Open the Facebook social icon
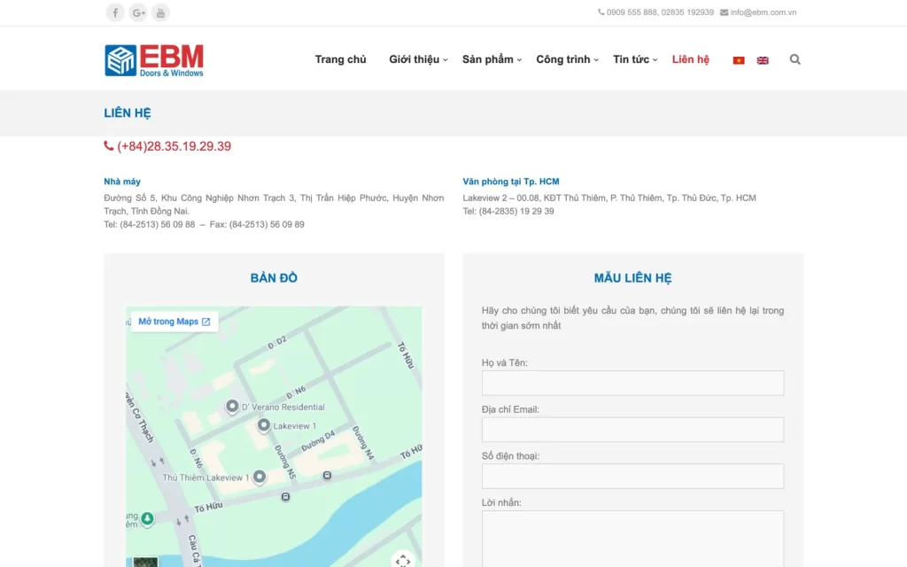 click(115, 12)
